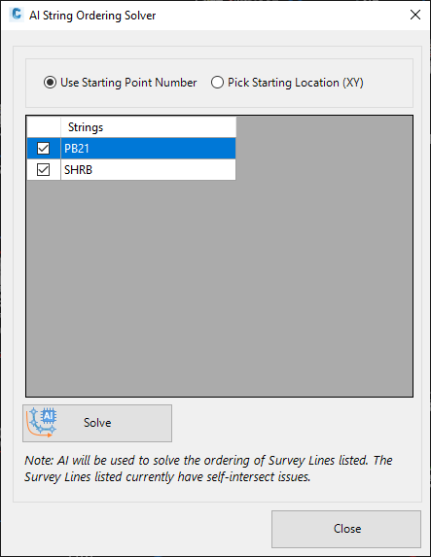The height and width of the screenshot is (557, 431).
Task: Toggle the SHRB string checkbox
Action: (44, 169)
